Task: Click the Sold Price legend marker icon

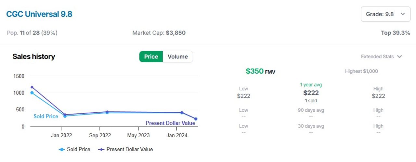Action: coord(61,149)
